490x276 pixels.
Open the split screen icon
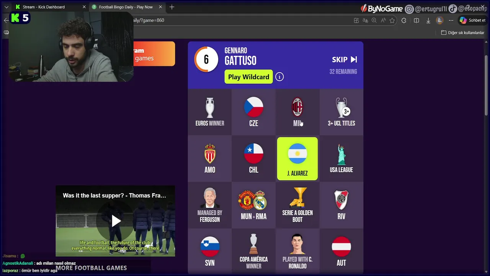(x=416, y=20)
